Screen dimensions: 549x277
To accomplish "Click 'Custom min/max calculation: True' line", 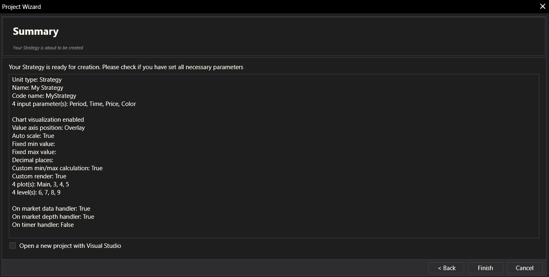I will pos(57,168).
